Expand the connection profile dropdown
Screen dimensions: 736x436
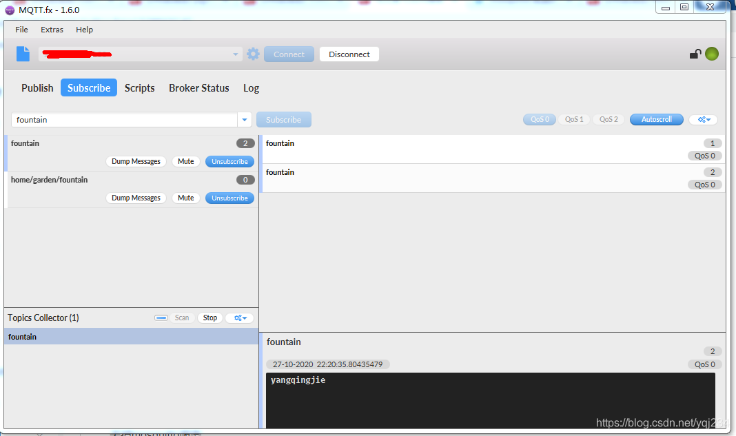(x=234, y=54)
